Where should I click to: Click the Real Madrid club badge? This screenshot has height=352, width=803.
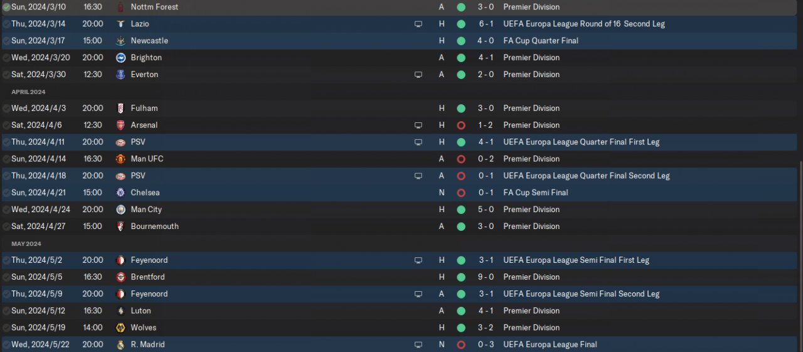coord(121,344)
